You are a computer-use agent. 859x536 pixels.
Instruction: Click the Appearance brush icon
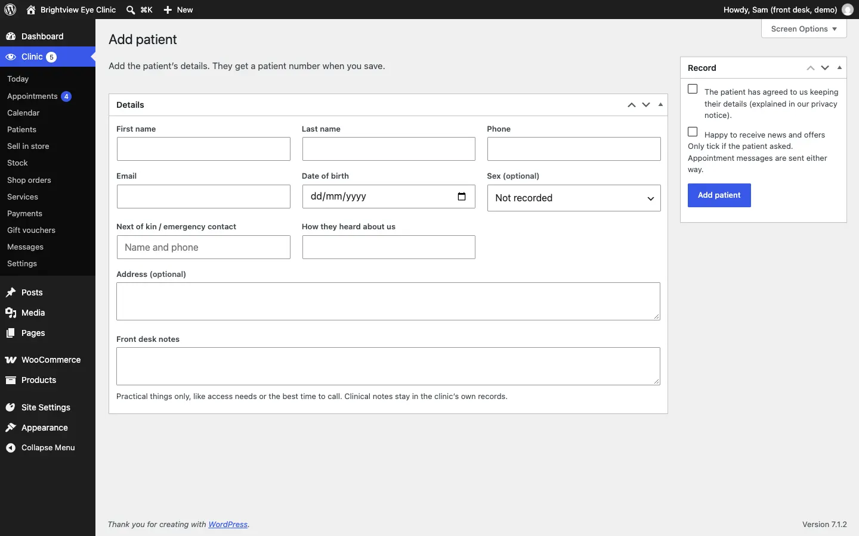click(11, 428)
